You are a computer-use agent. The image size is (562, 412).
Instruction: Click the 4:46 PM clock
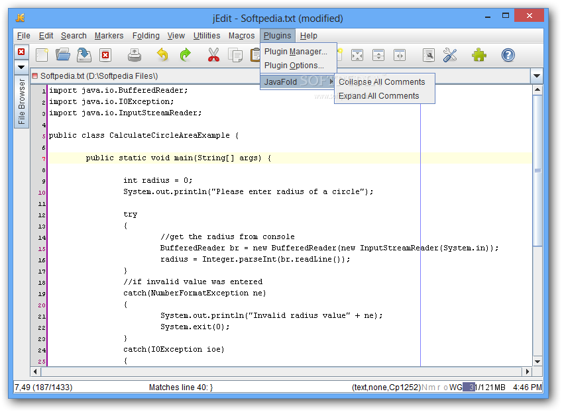[528, 387]
